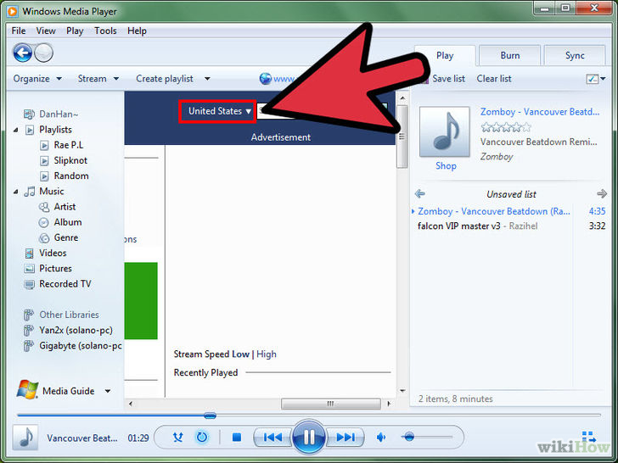Open the Organize dropdown menu

tap(37, 79)
